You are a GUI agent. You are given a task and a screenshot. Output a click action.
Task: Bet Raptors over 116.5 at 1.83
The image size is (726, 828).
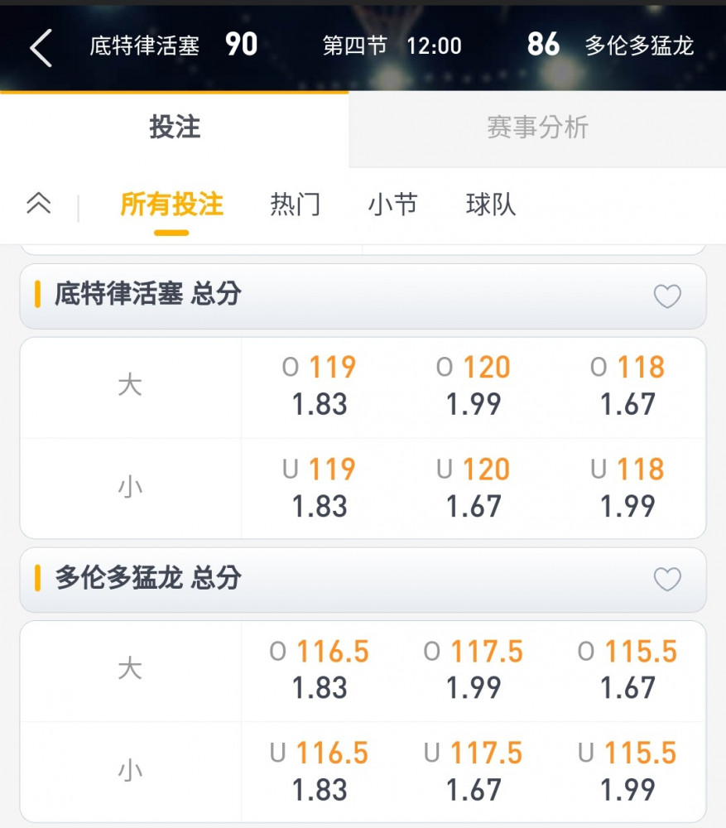[319, 670]
